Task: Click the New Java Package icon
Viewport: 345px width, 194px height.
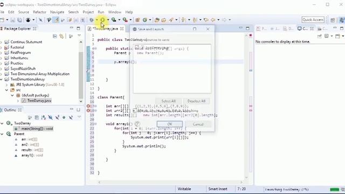Action: pos(137,20)
